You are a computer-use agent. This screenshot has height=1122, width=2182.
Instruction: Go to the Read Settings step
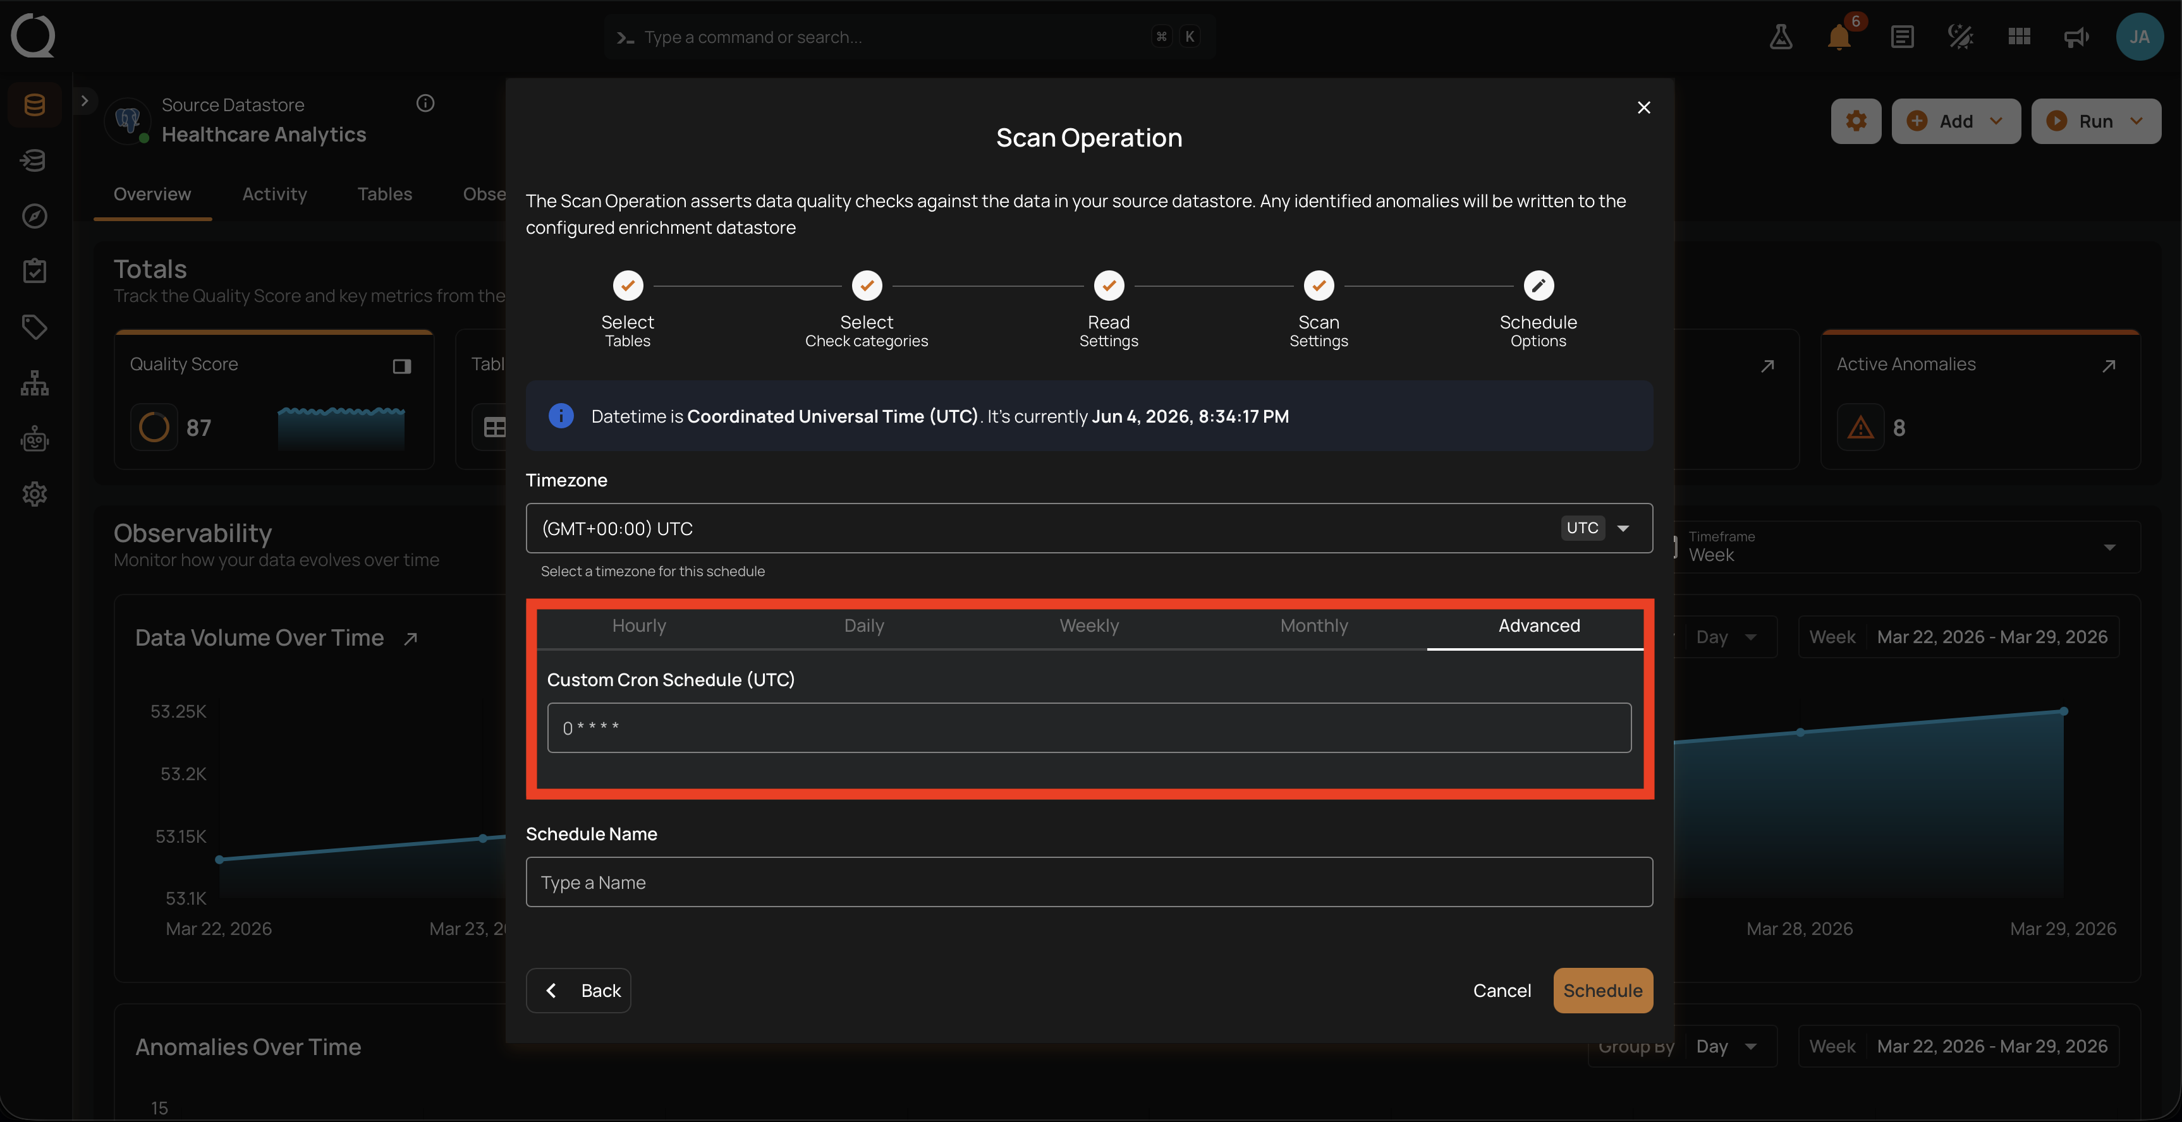pyautogui.click(x=1109, y=309)
